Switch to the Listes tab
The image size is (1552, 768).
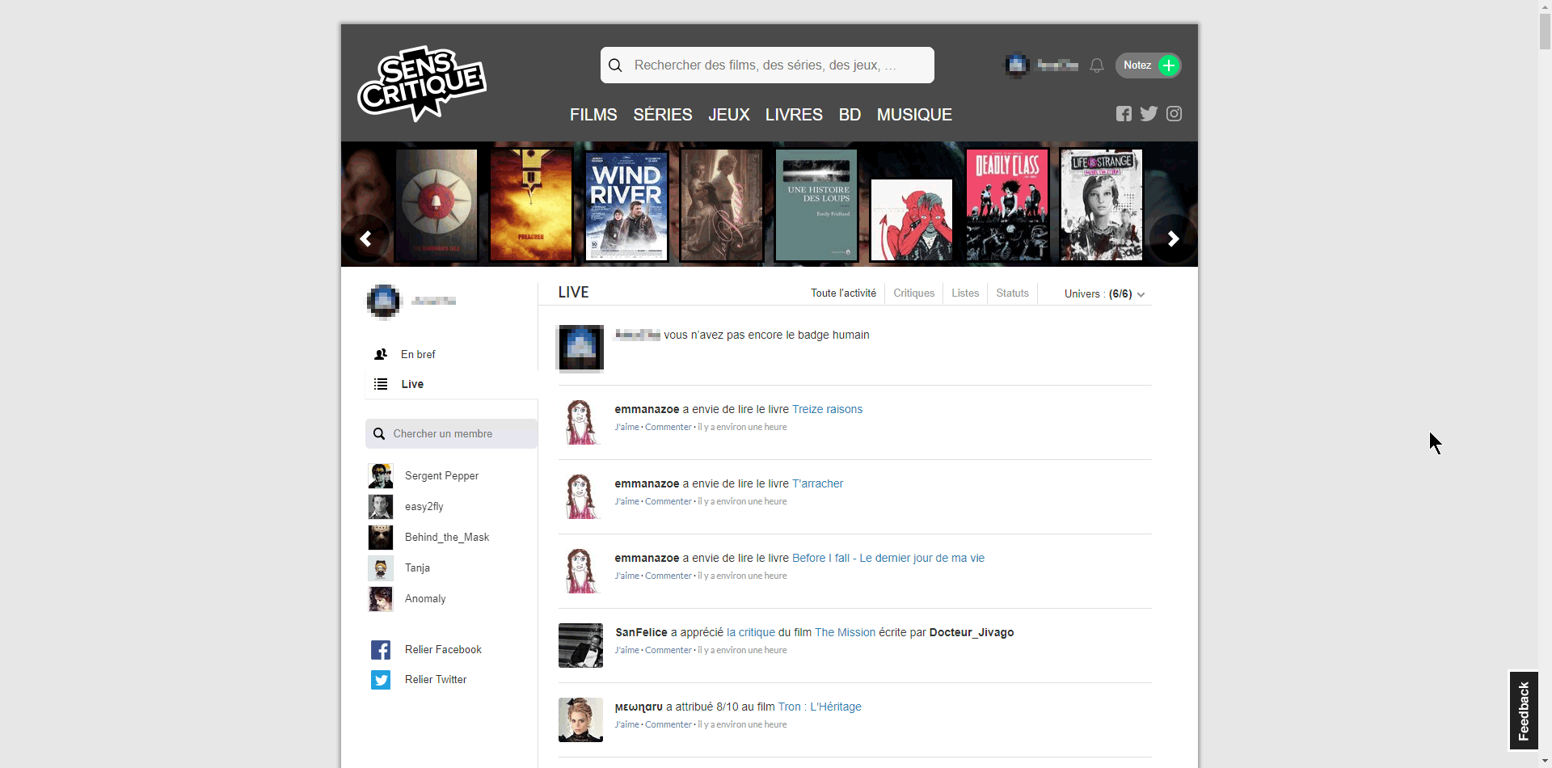point(965,293)
